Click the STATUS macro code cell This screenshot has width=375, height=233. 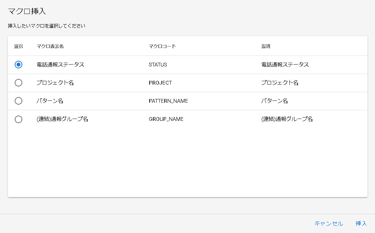coord(157,65)
